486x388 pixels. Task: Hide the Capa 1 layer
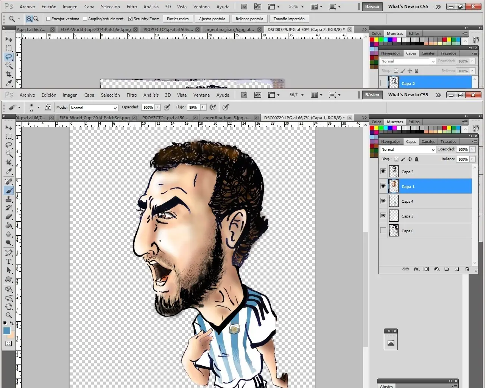[x=383, y=186]
